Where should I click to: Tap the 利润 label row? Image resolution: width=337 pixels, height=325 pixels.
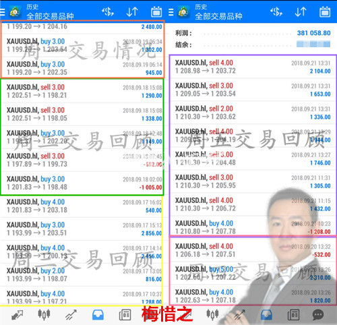pyautogui.click(x=253, y=33)
